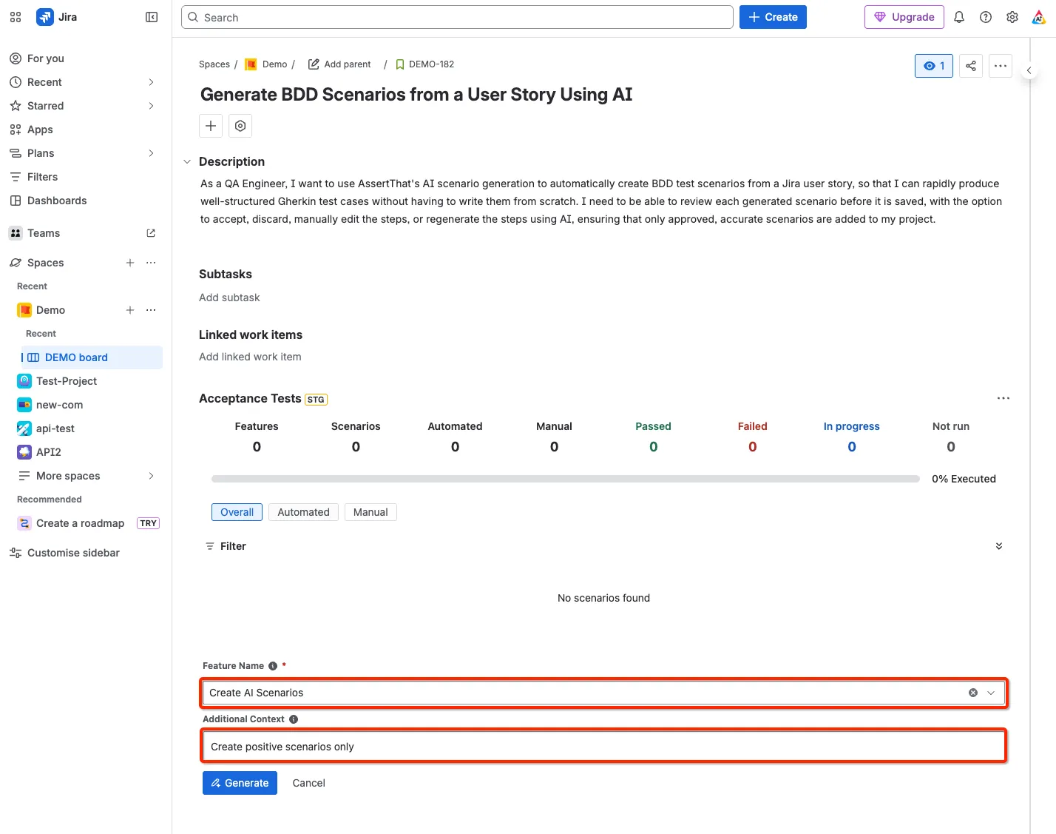The height and width of the screenshot is (834, 1056).
Task: Click the Feature Name info icon
Action: tap(273, 666)
